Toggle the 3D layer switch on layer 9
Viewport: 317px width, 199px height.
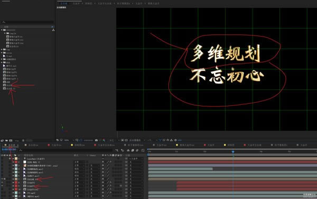point(121,186)
